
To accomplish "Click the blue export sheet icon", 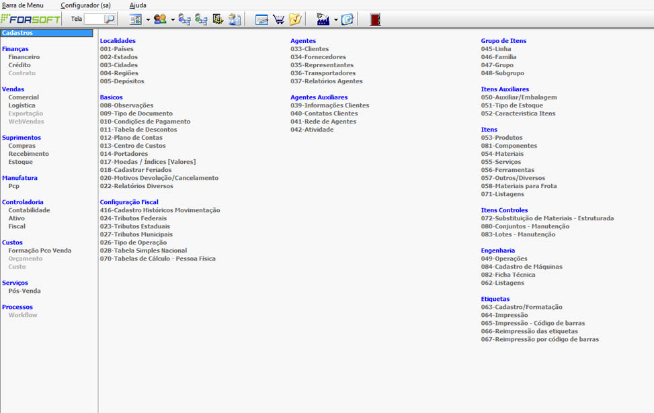I will point(347,19).
